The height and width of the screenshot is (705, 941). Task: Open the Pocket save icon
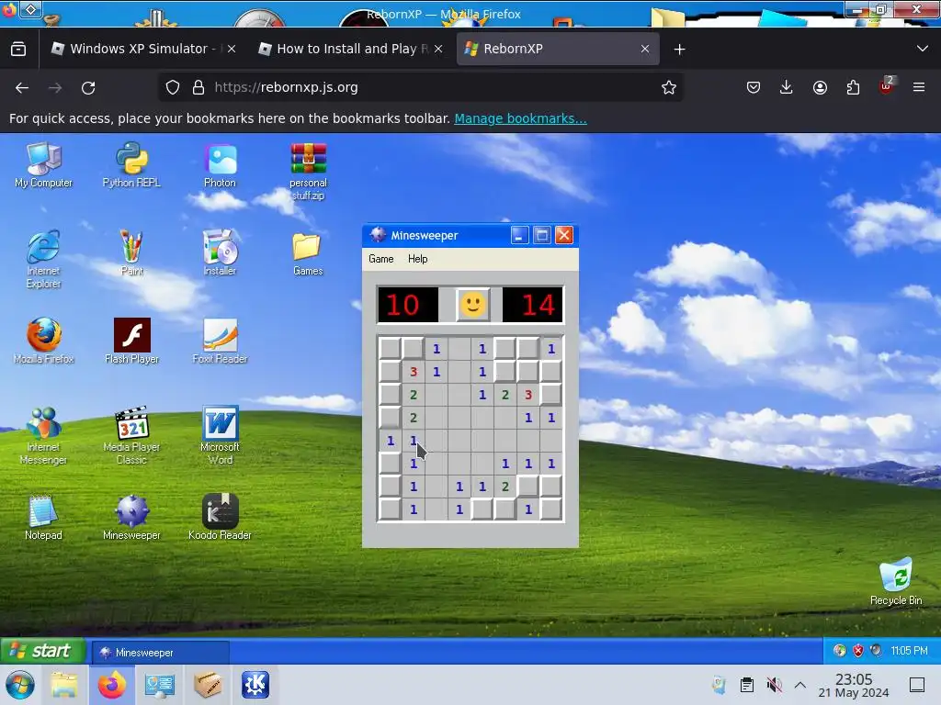coord(754,87)
